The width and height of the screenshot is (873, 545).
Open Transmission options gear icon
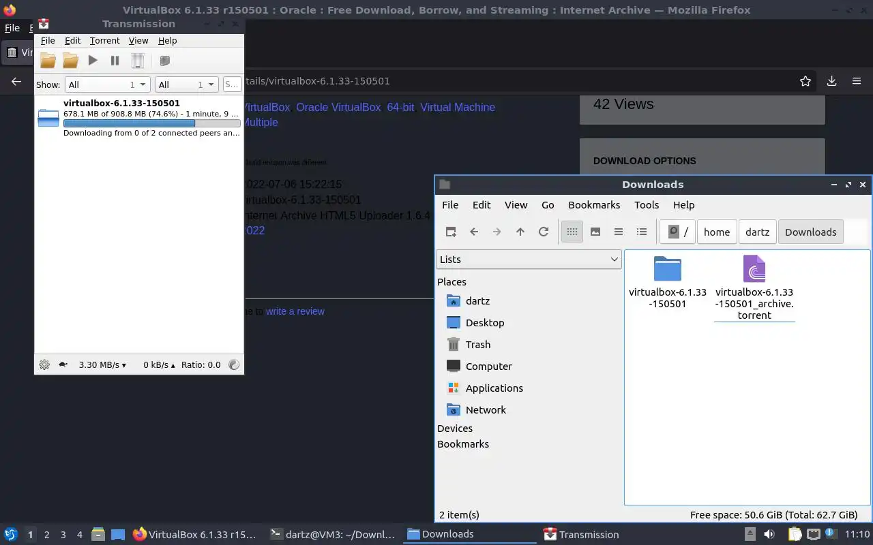click(44, 364)
